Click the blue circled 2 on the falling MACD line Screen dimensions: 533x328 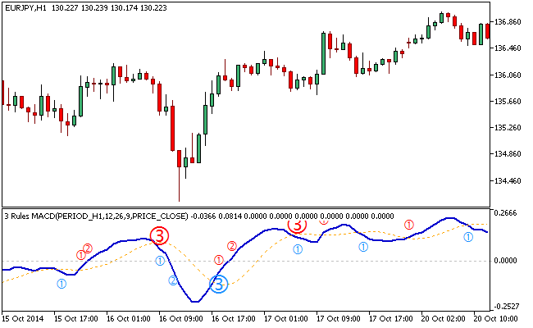[x=173, y=280]
